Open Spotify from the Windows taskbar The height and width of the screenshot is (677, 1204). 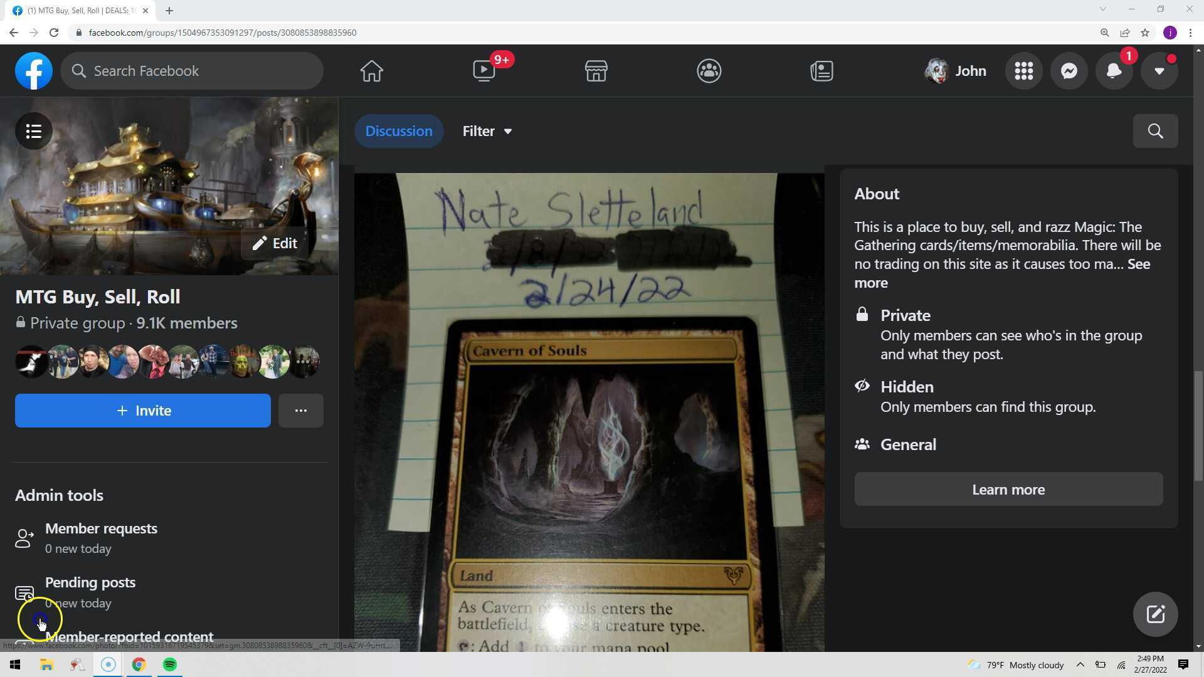tap(169, 664)
